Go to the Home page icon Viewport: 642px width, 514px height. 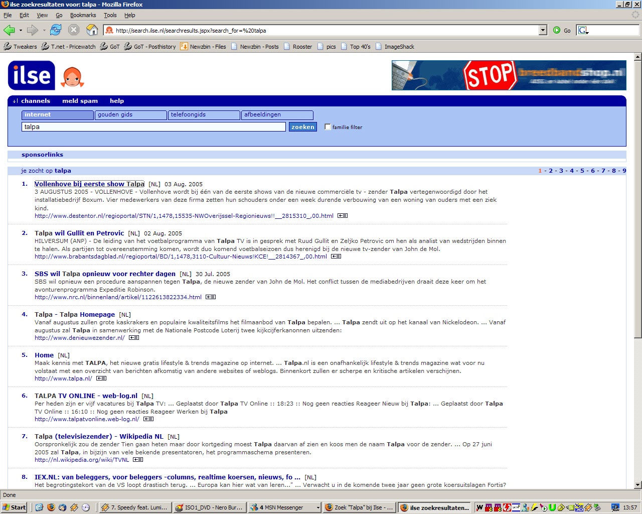pyautogui.click(x=92, y=30)
